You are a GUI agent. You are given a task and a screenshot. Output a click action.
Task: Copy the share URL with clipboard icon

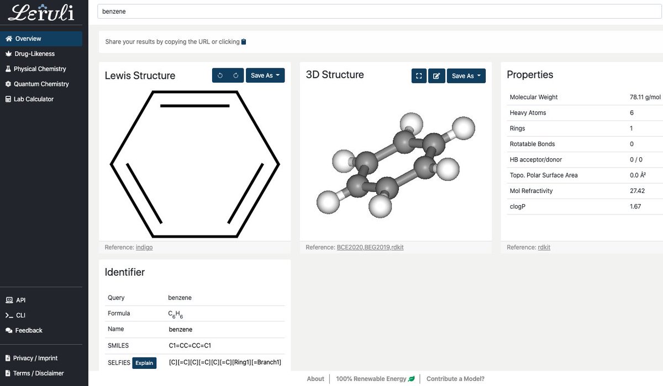pos(244,42)
